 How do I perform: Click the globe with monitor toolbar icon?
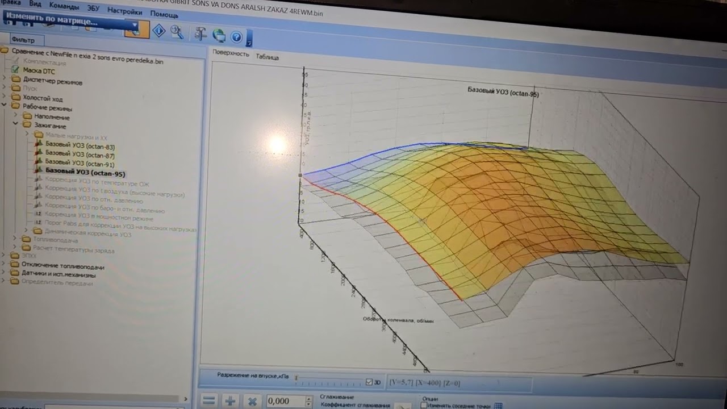(x=219, y=36)
